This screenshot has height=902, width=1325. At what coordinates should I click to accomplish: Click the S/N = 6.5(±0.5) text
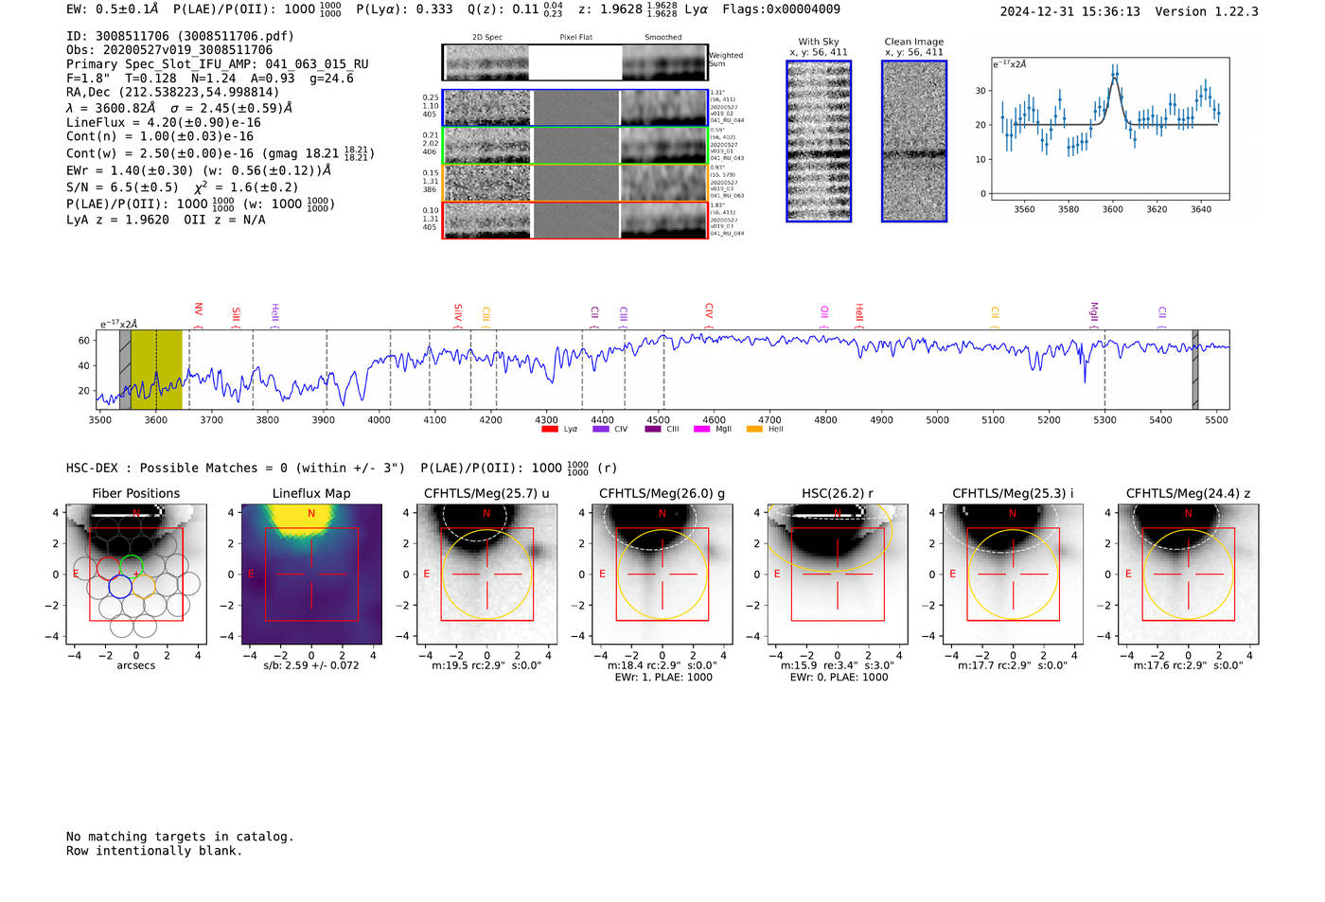point(122,187)
